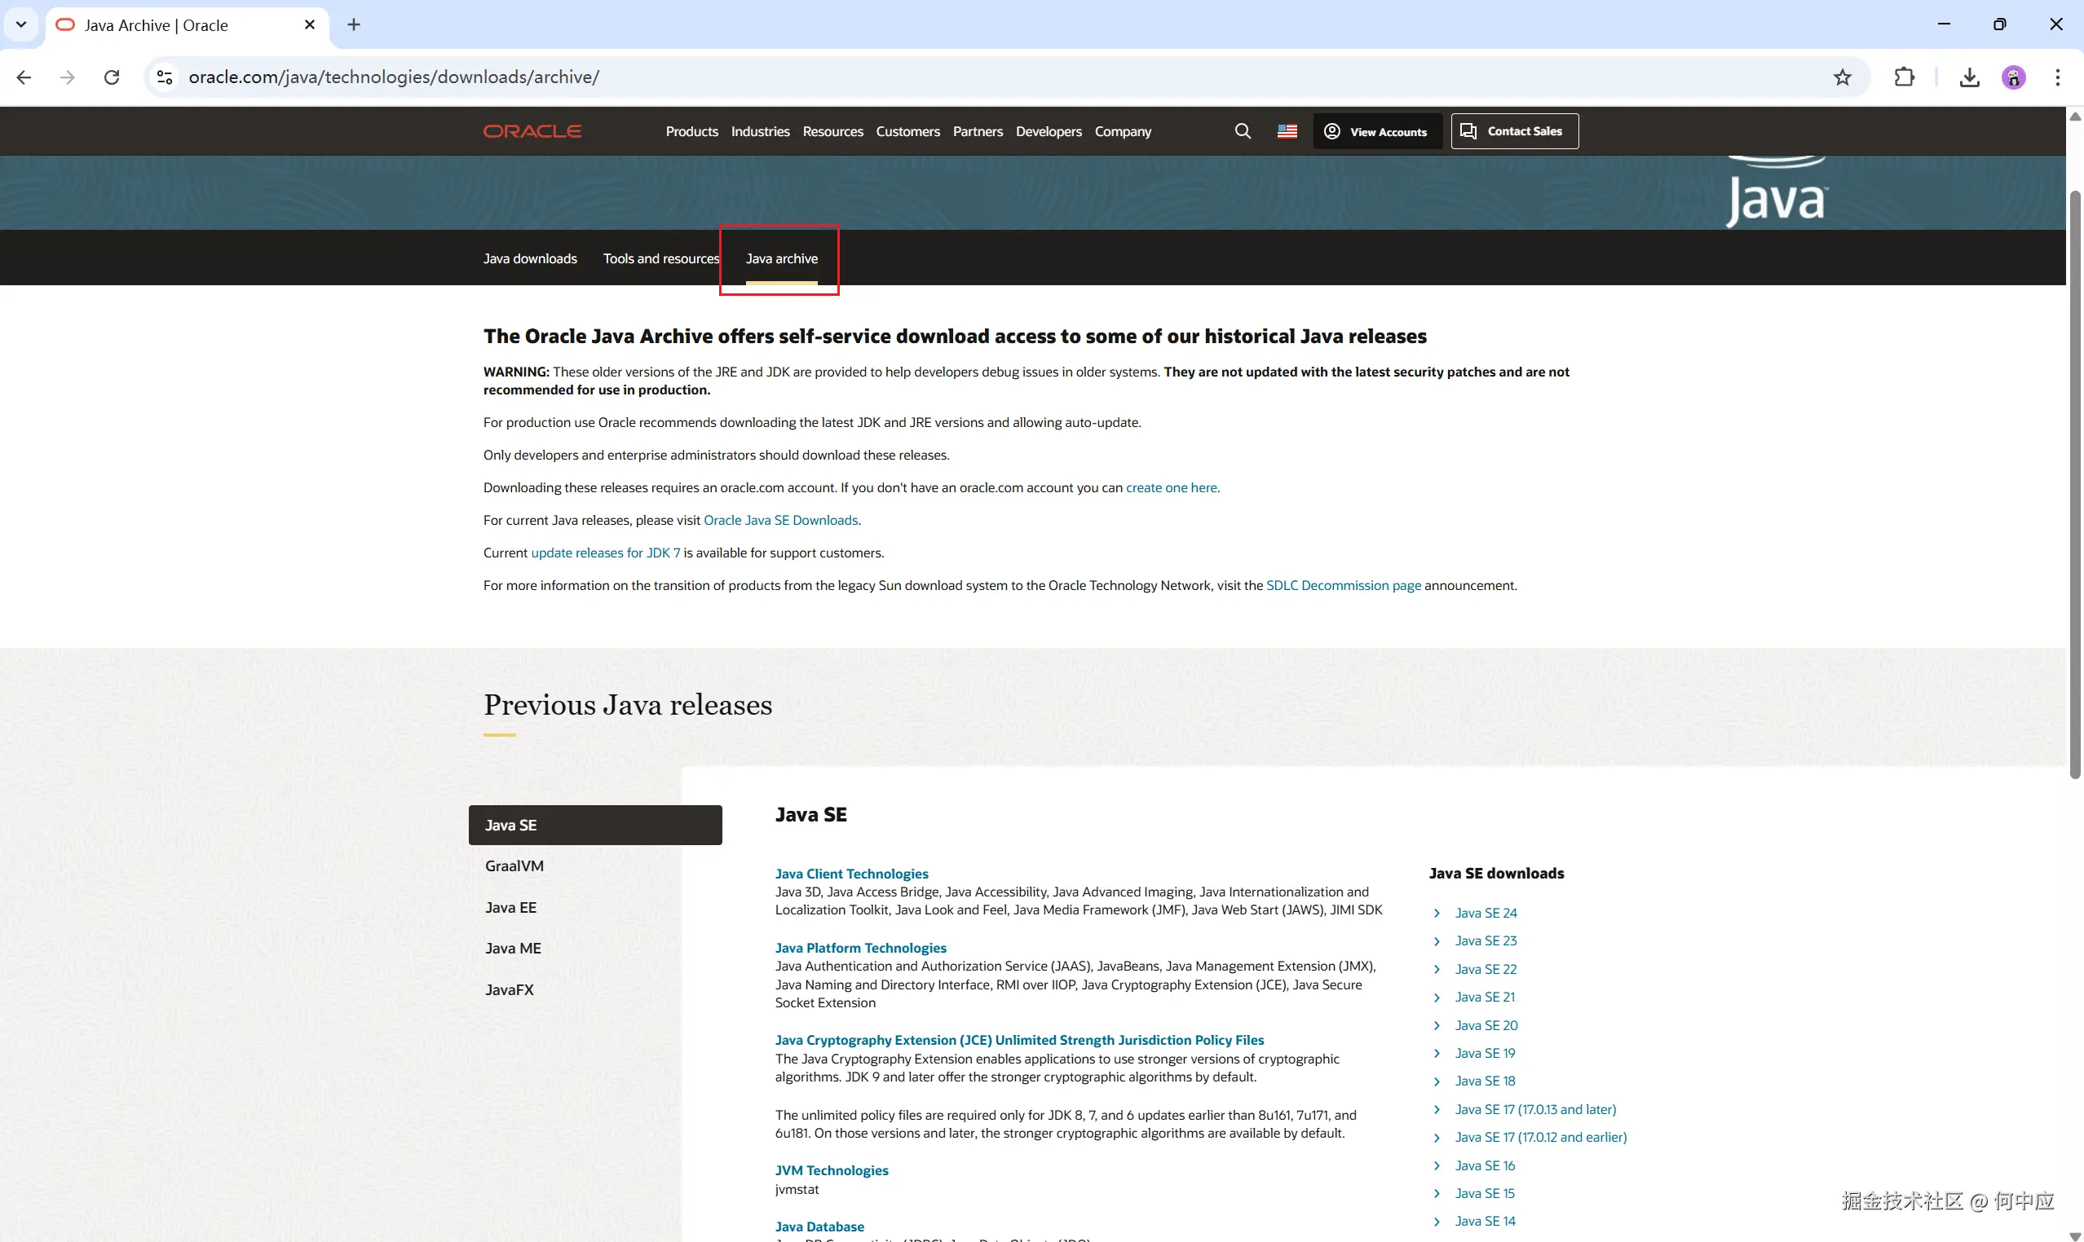Screen dimensions: 2084x1242
Task: Bookmark this page with star icon
Action: point(1842,77)
